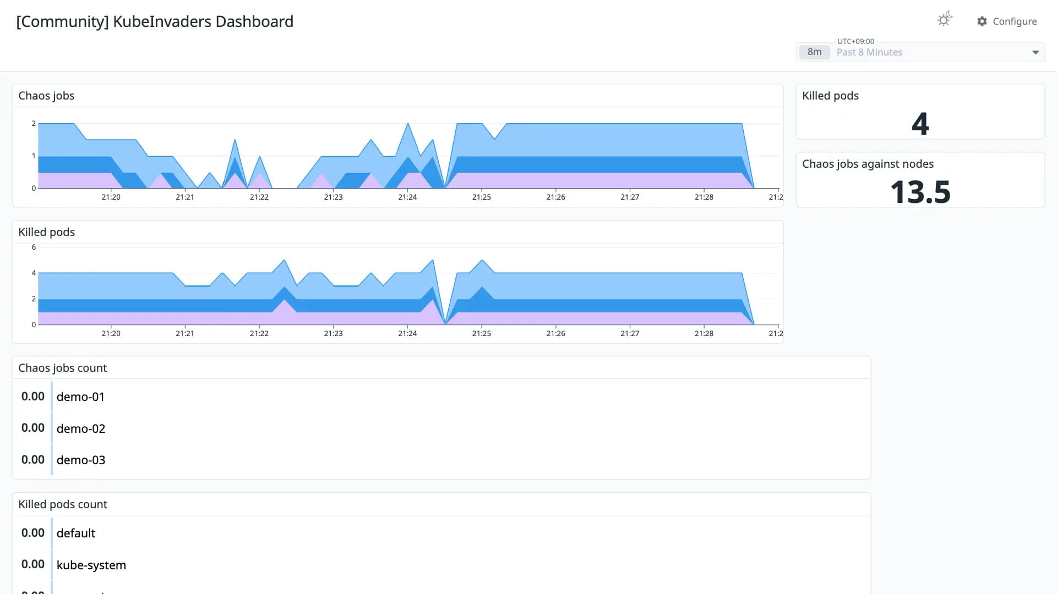Click the Past 8 Minutes field
1057x594 pixels.
[x=920, y=52]
